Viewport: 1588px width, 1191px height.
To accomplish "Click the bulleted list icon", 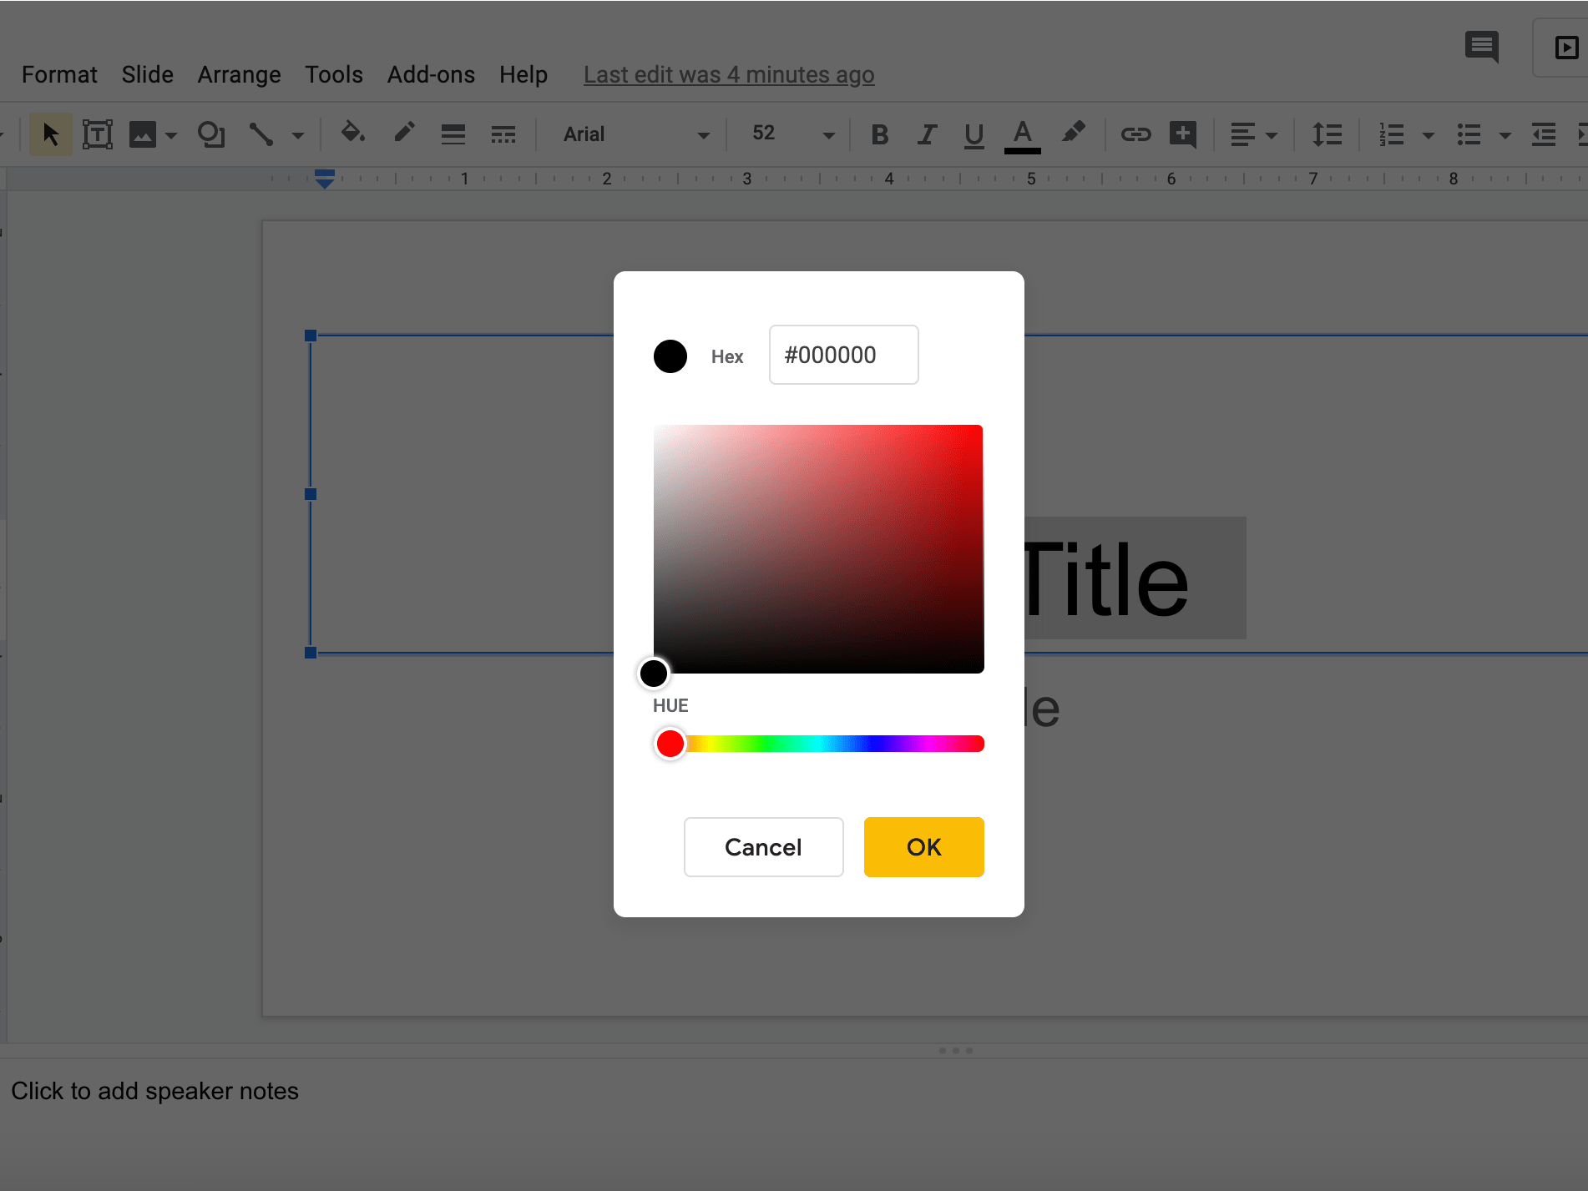I will (1469, 134).
